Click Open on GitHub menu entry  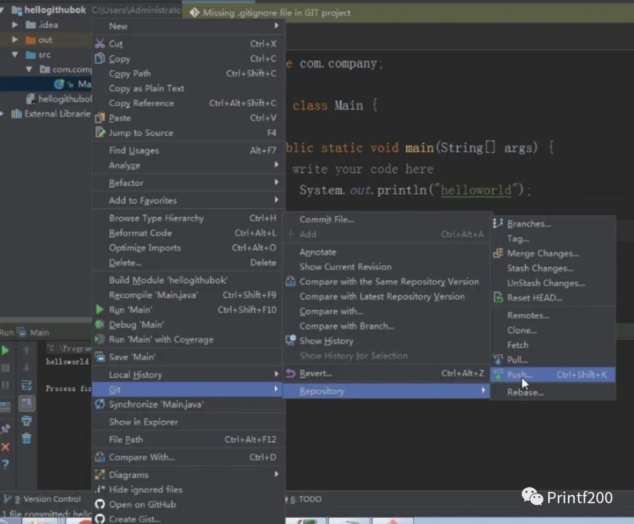pyautogui.click(x=142, y=504)
